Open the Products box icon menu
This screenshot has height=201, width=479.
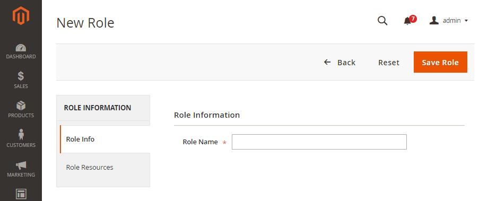21,106
